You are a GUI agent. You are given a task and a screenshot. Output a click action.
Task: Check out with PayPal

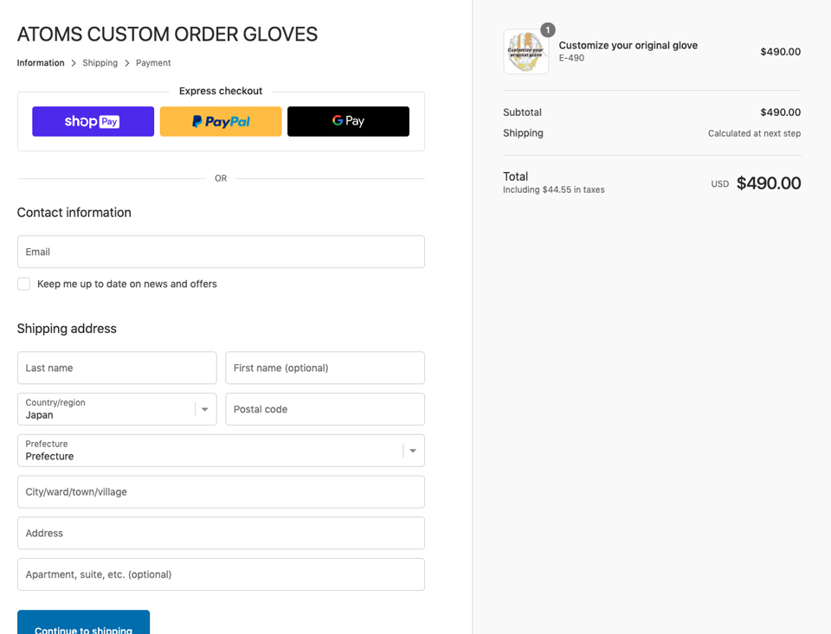pos(220,121)
